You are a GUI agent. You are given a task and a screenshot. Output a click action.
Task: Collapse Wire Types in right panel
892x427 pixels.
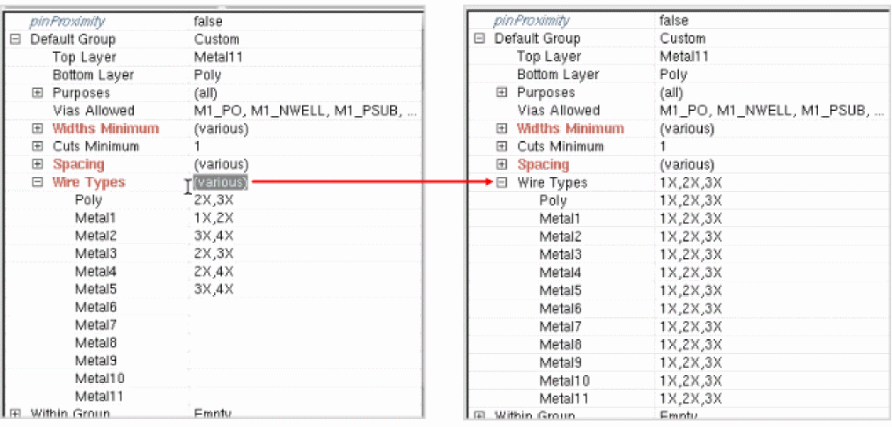tap(502, 182)
